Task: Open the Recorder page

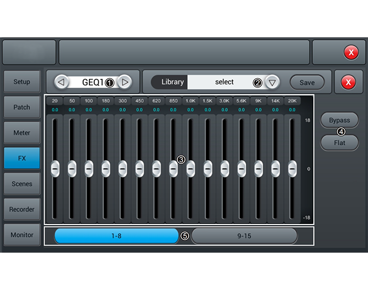Action: coord(22,210)
